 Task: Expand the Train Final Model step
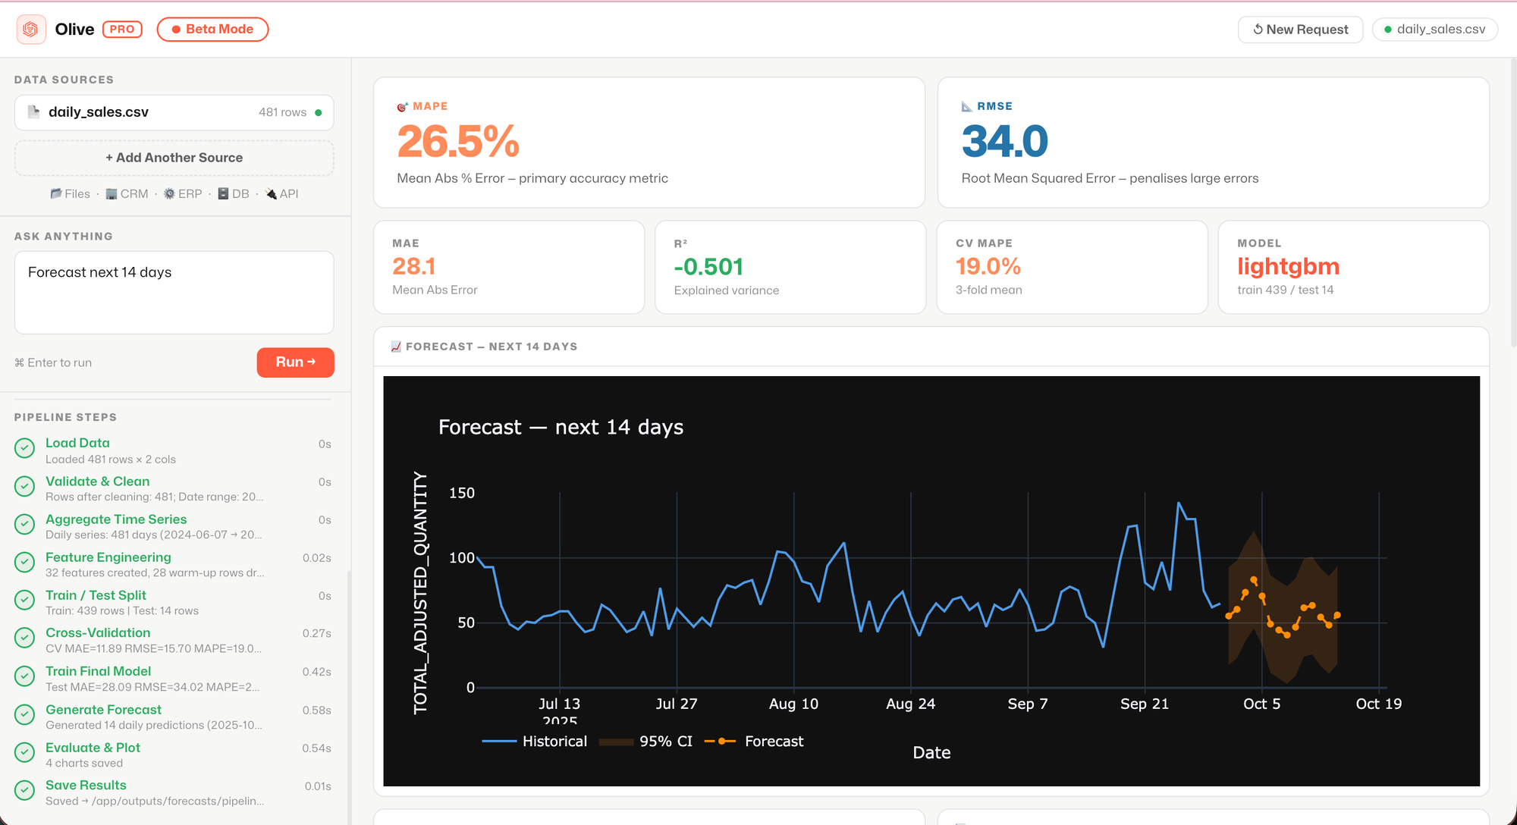[x=99, y=671]
